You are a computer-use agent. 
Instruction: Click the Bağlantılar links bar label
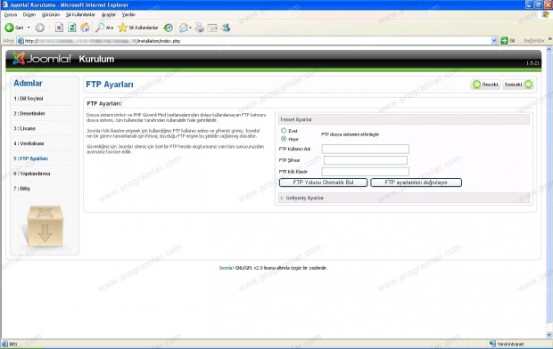534,41
